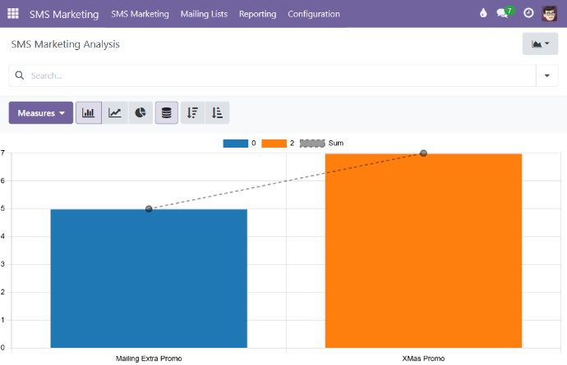Open conversations with 7 unread messages
567x365 pixels.
click(x=505, y=14)
